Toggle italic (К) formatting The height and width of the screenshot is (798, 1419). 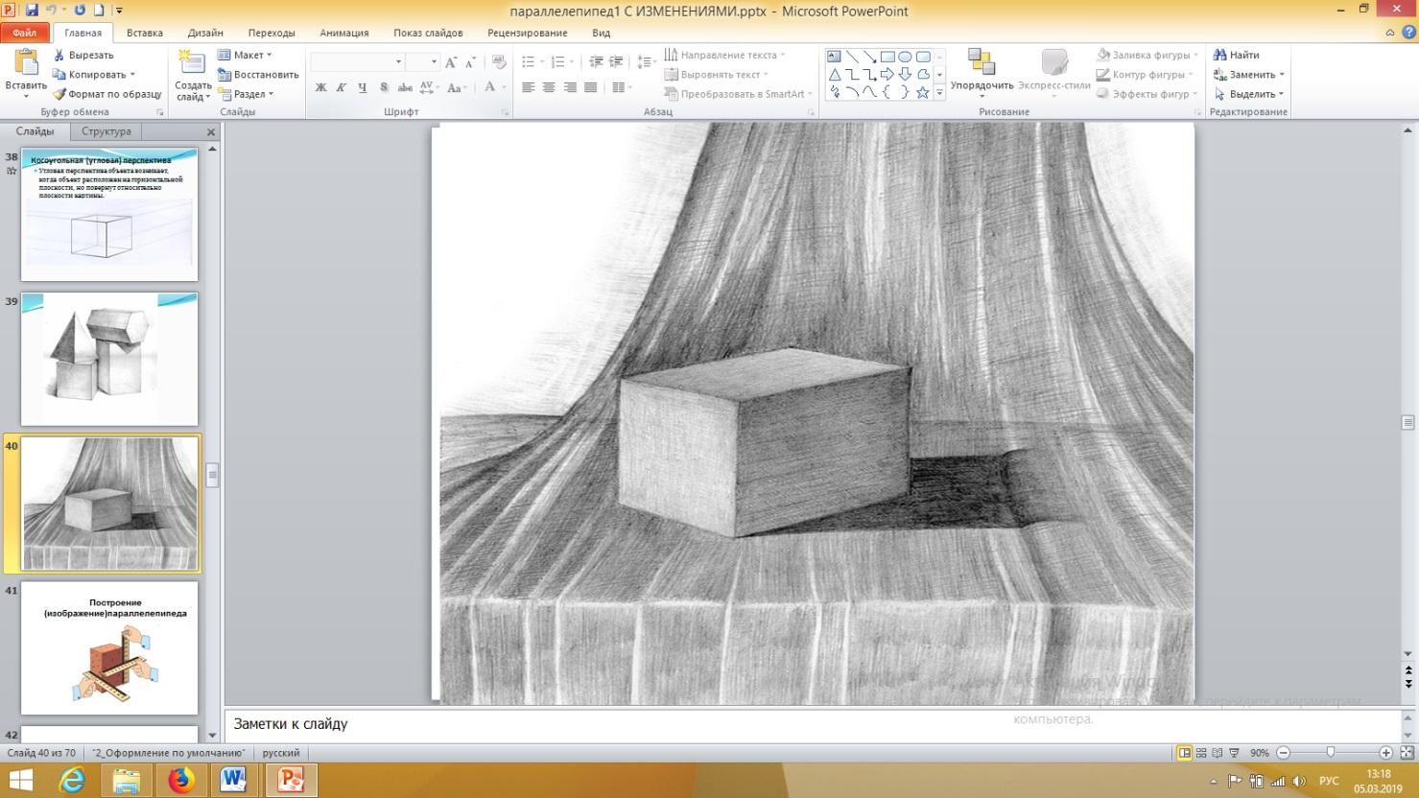coord(341,87)
